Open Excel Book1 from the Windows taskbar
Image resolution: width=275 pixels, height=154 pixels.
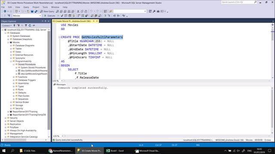[x=115, y=151]
